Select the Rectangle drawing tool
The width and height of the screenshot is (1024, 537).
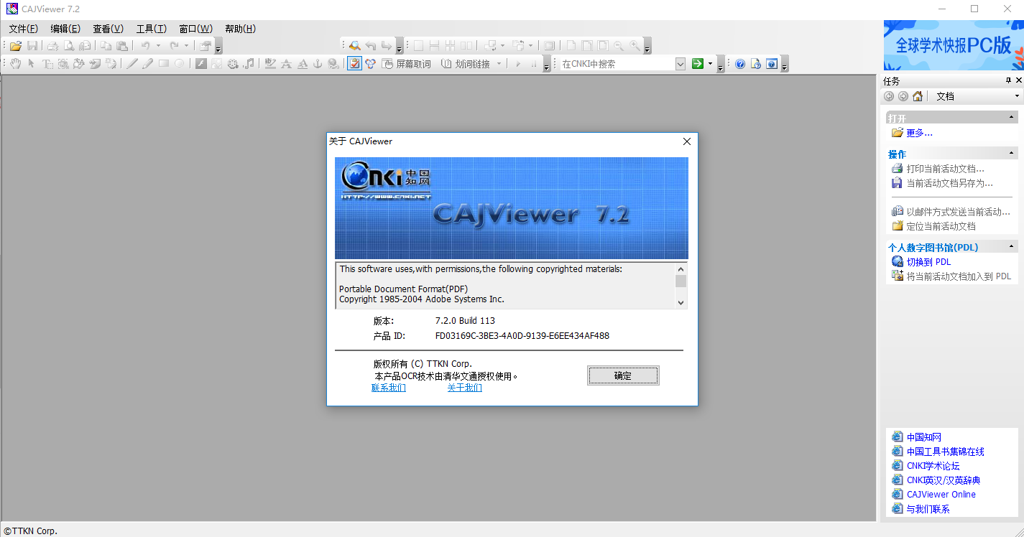pos(164,64)
